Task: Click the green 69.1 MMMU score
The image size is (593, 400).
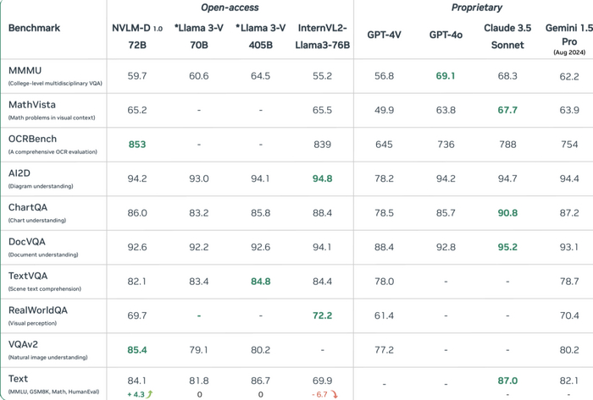Action: [446, 76]
